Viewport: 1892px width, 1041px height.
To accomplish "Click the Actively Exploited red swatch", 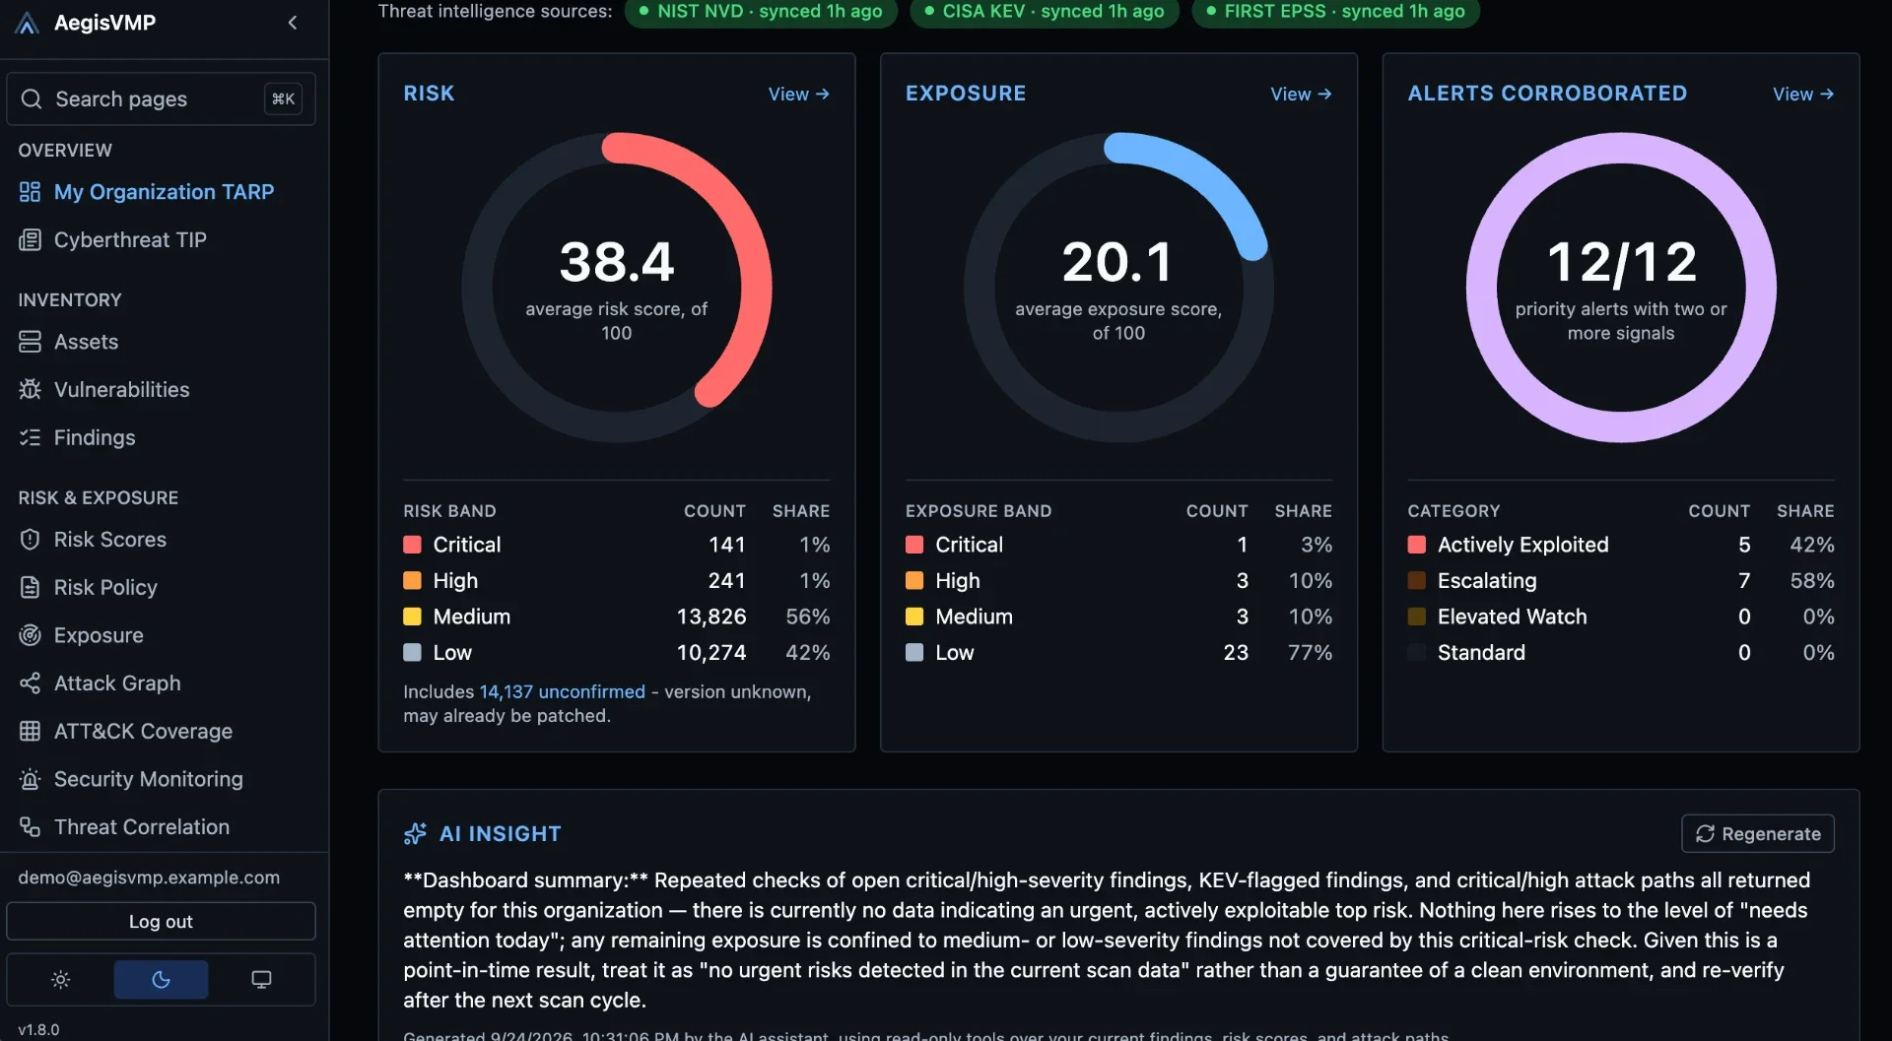I will tap(1417, 545).
